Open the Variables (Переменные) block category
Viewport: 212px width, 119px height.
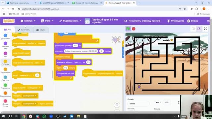[5, 94]
